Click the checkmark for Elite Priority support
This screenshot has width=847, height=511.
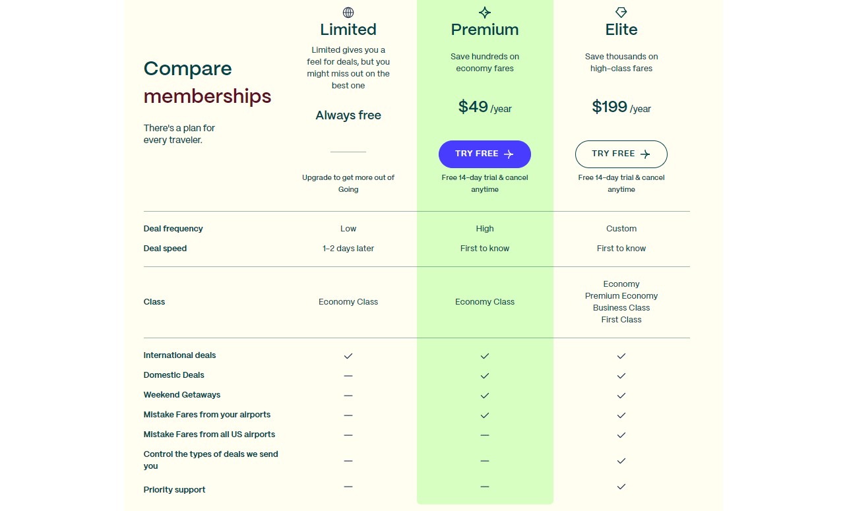(621, 487)
